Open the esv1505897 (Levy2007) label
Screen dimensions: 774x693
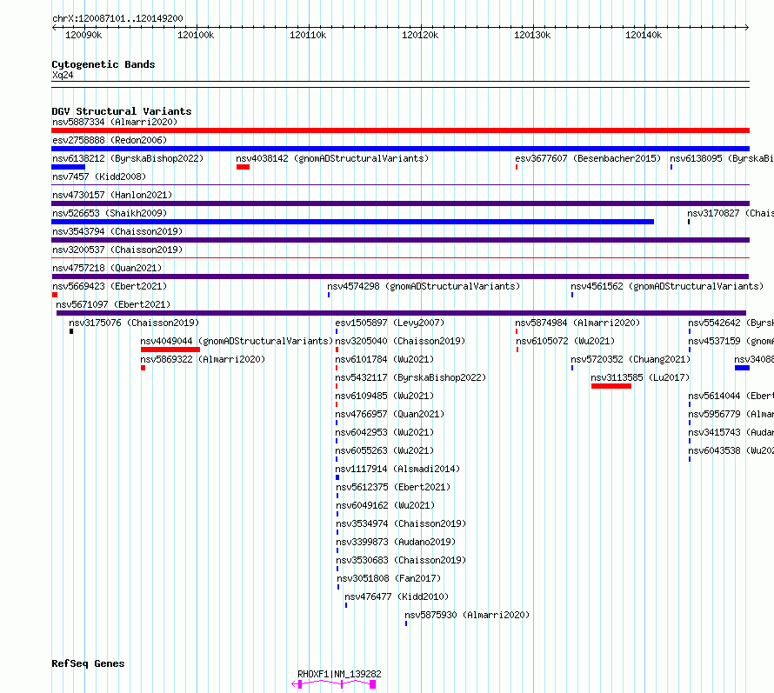point(390,323)
